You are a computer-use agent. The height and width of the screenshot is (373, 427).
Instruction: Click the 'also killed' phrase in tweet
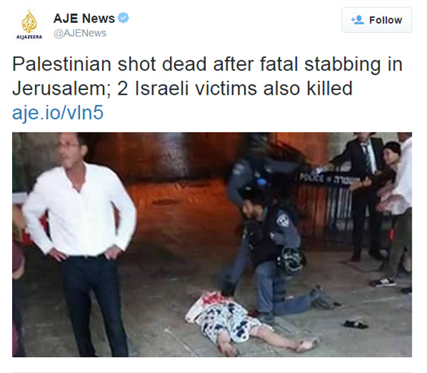[308, 88]
